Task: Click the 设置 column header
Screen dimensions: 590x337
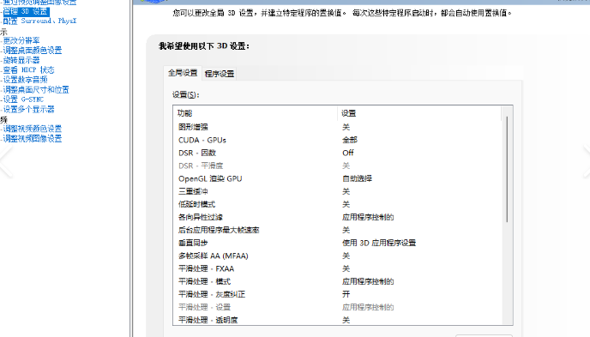Action: pos(419,113)
